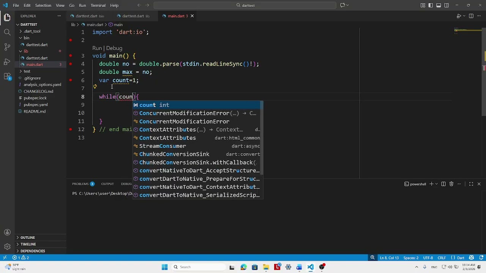Open the Terminal menu

98,5
